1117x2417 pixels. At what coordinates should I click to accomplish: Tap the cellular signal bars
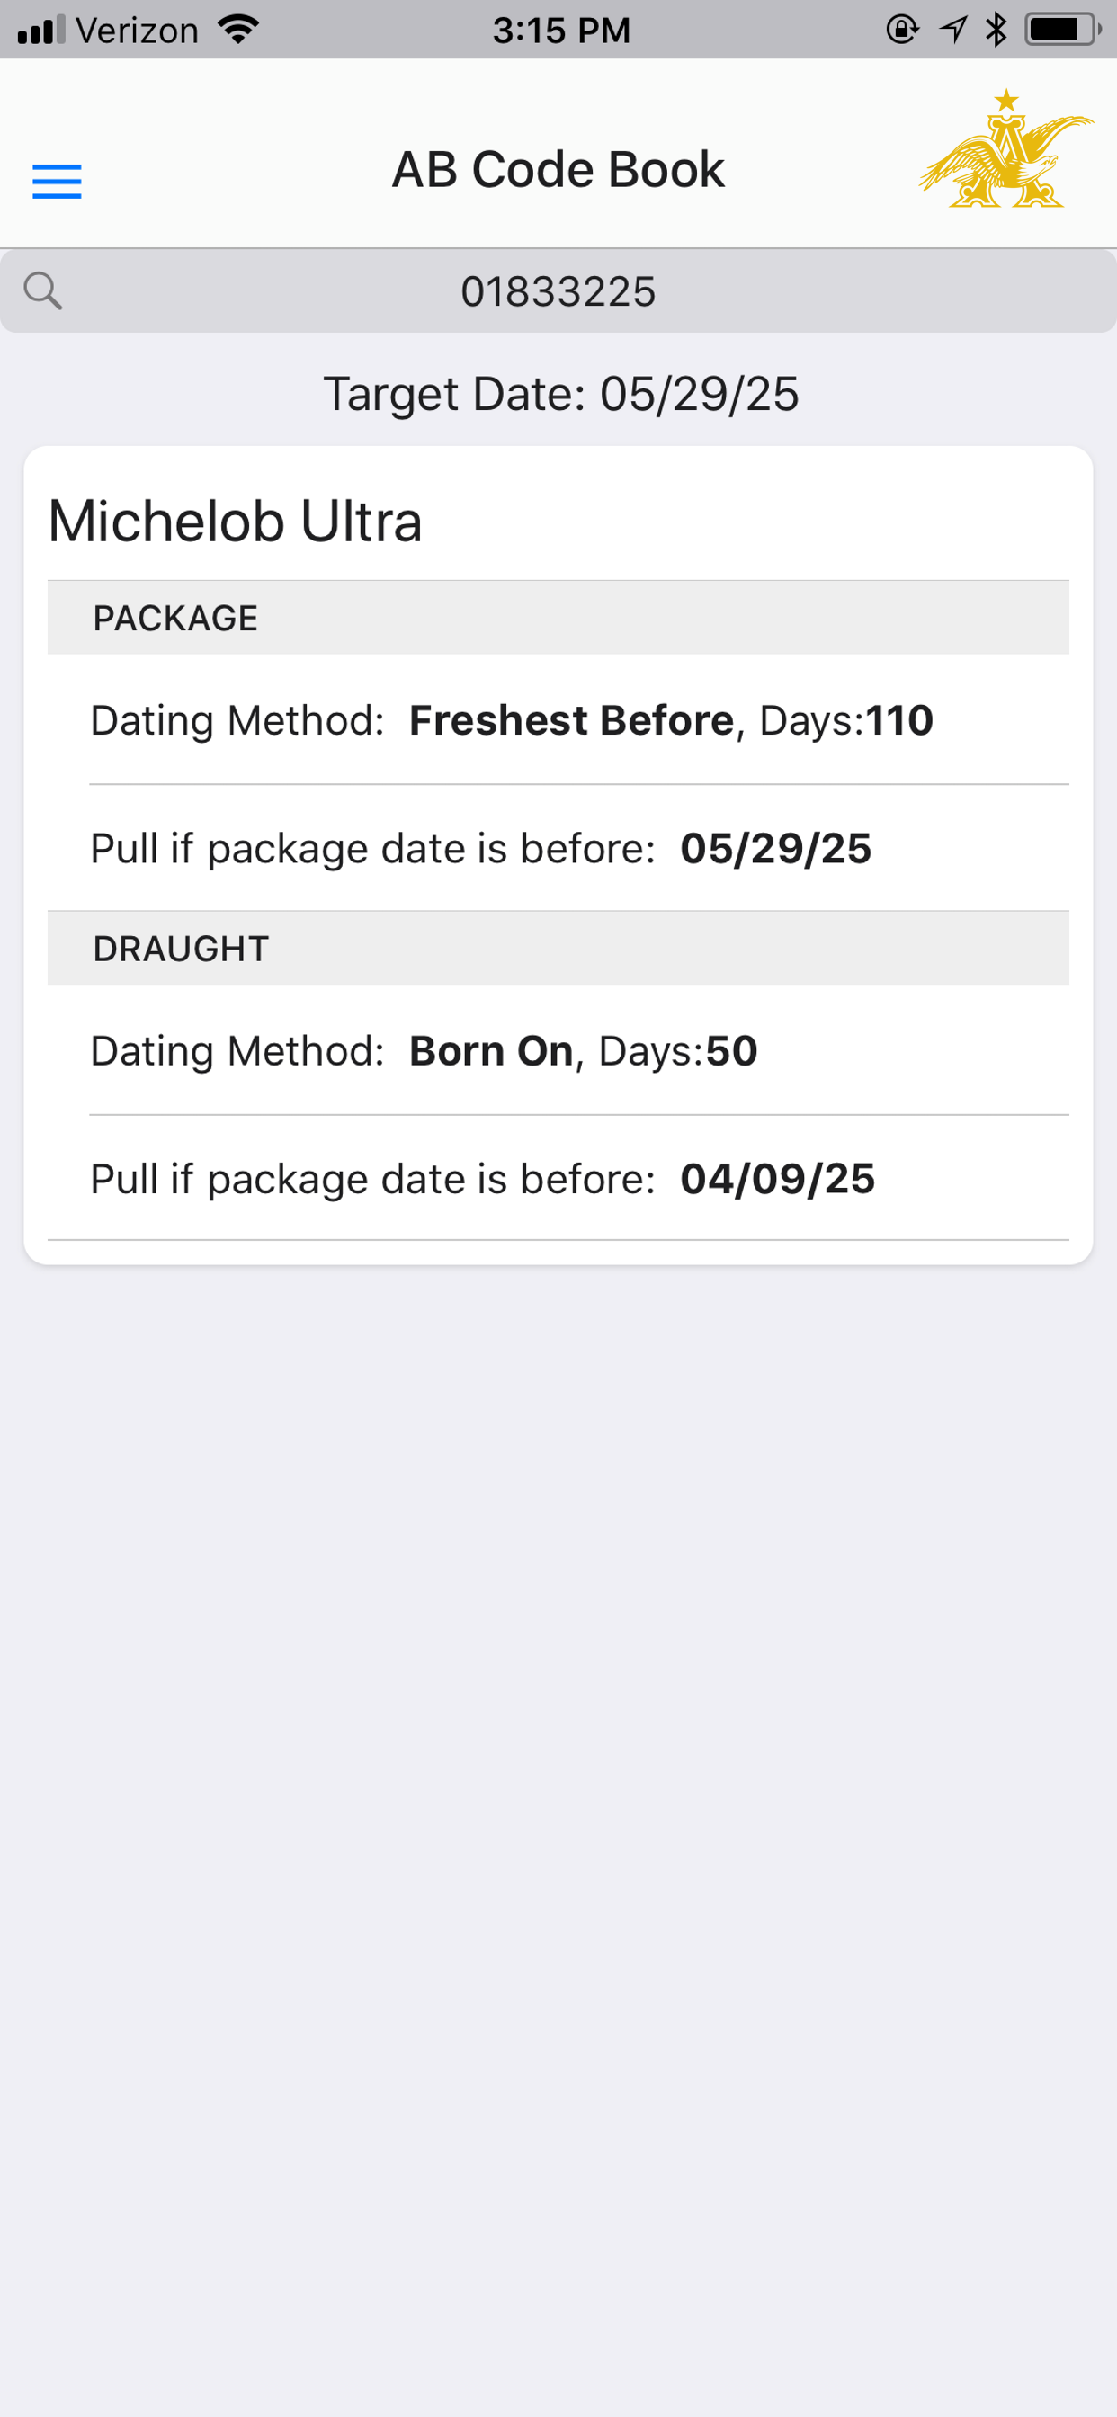click(x=40, y=30)
